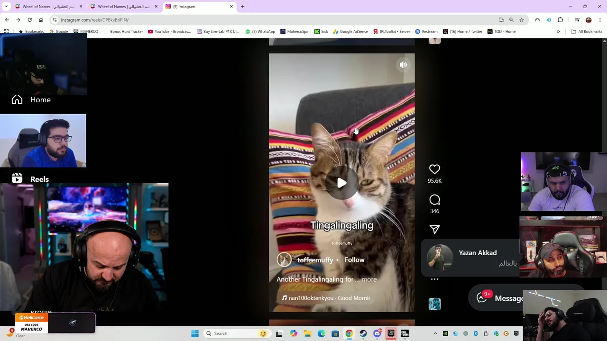Open the zoom magnifier icon in address bar
This screenshot has height=341, width=607.
511,20
